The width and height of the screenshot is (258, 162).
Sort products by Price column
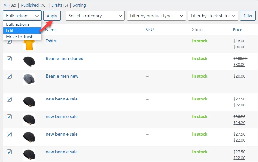(x=237, y=30)
